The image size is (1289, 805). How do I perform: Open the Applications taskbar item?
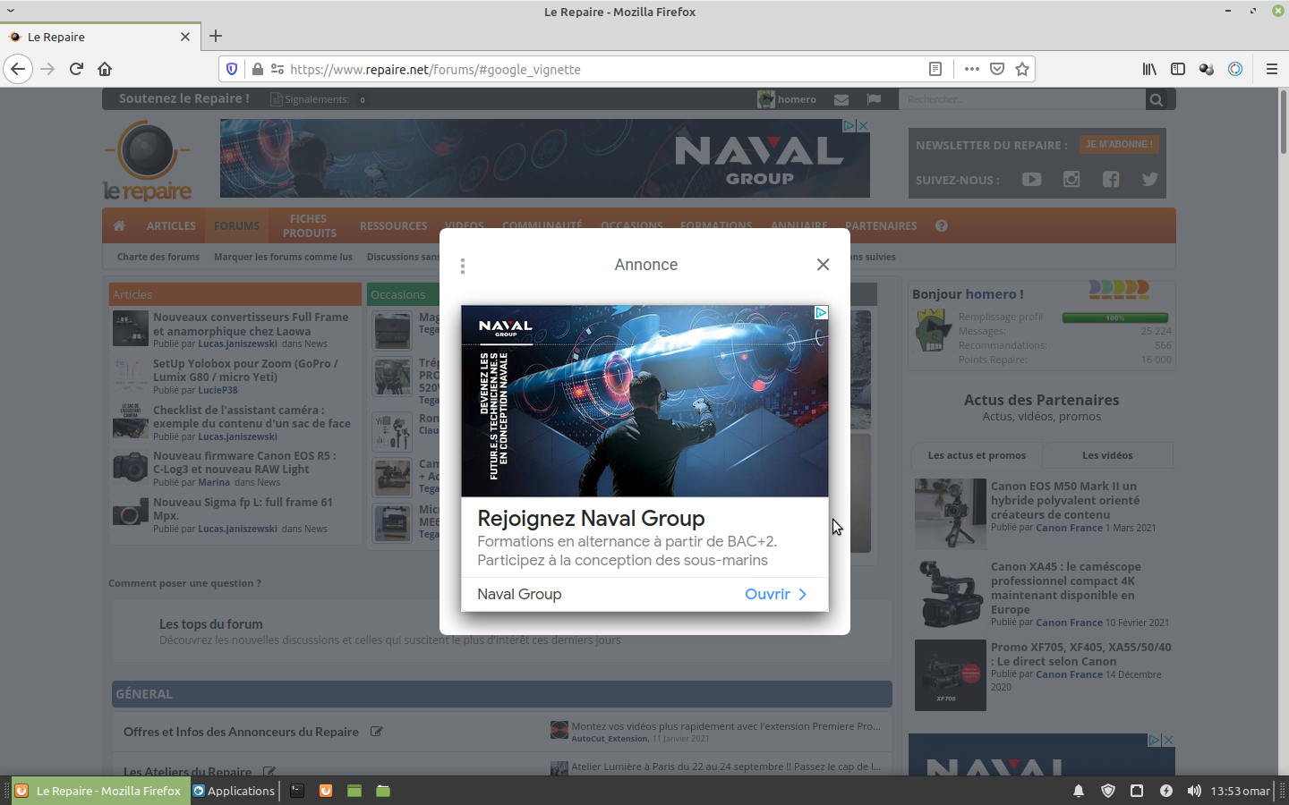click(x=235, y=791)
